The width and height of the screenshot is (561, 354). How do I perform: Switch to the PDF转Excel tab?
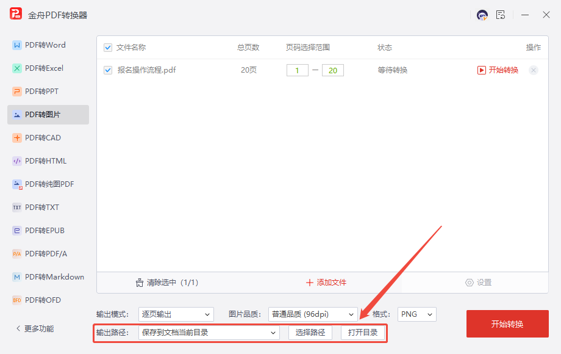(48, 68)
